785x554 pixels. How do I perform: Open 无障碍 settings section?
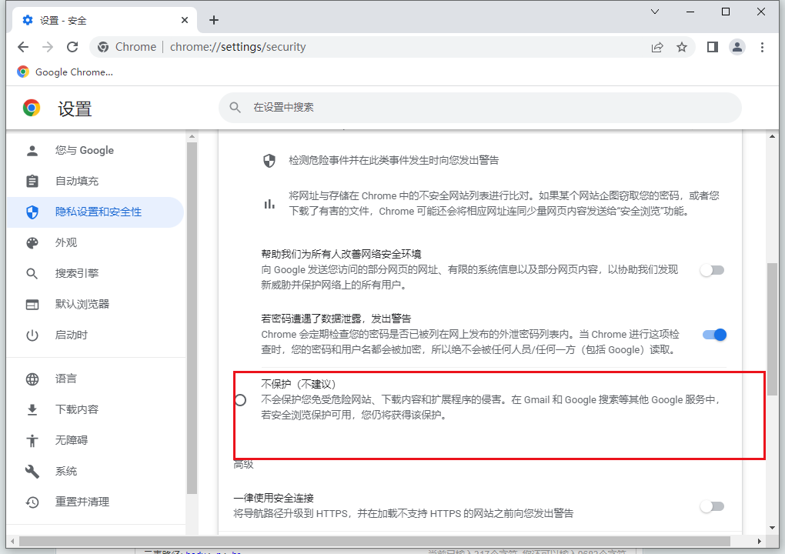tap(95, 440)
